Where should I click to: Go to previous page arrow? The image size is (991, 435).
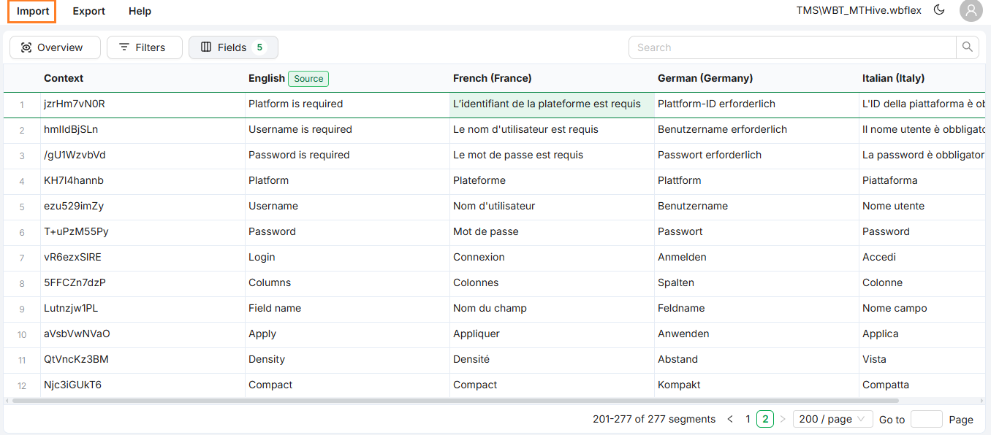[730, 419]
